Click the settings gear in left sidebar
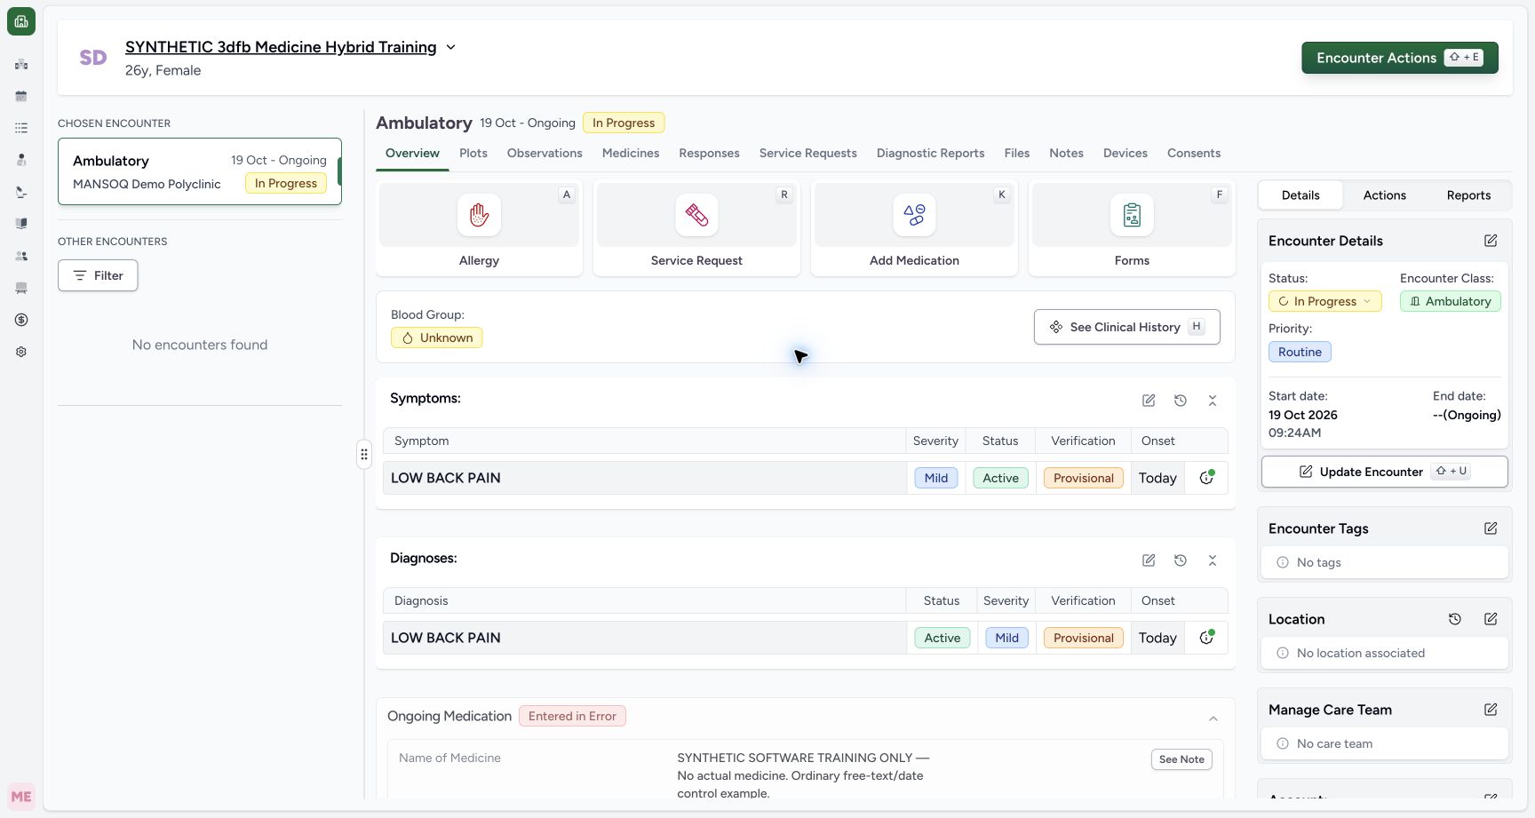Viewport: 1535px width, 818px height. pyautogui.click(x=21, y=352)
